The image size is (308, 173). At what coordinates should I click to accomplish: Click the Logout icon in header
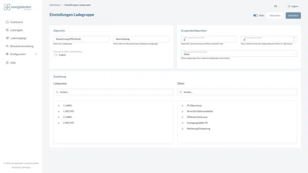pos(289,6)
